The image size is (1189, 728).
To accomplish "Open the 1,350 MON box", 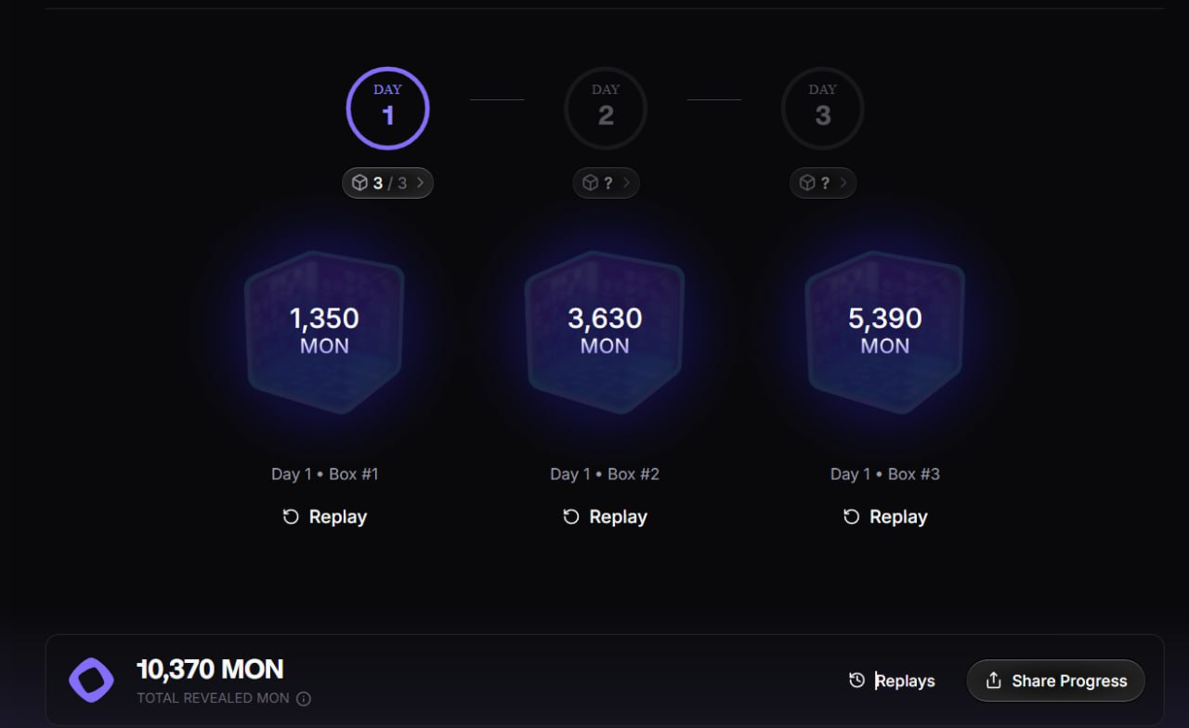I will pyautogui.click(x=324, y=331).
